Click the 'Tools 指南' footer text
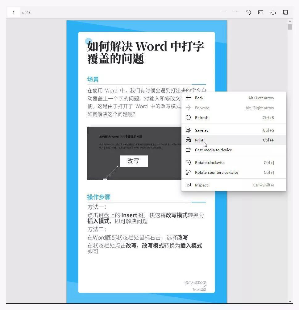 click(199, 290)
